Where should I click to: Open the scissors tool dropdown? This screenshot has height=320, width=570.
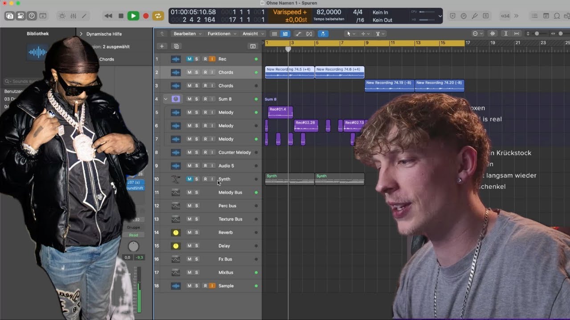[x=380, y=34]
